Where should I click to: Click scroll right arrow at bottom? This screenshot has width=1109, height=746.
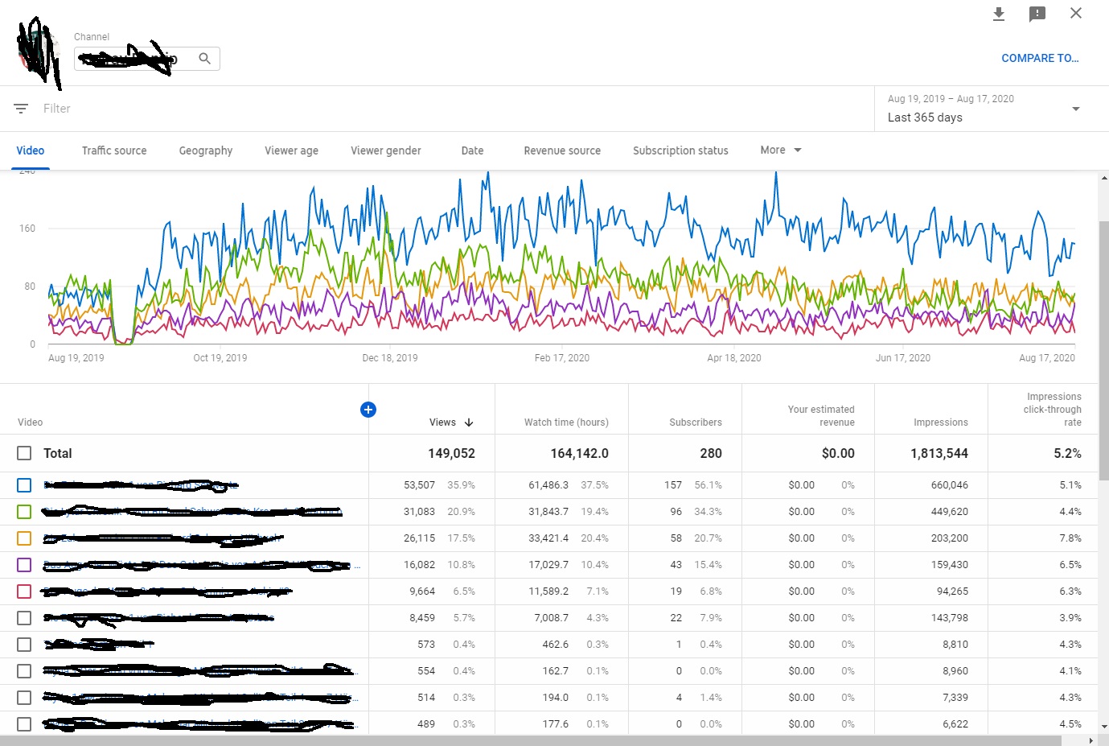pos(1091,740)
